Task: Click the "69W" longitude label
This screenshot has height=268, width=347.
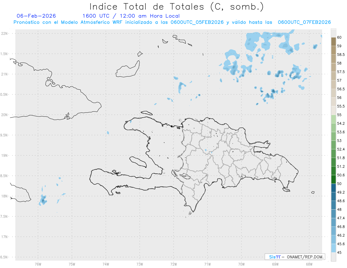Action: point(275,264)
